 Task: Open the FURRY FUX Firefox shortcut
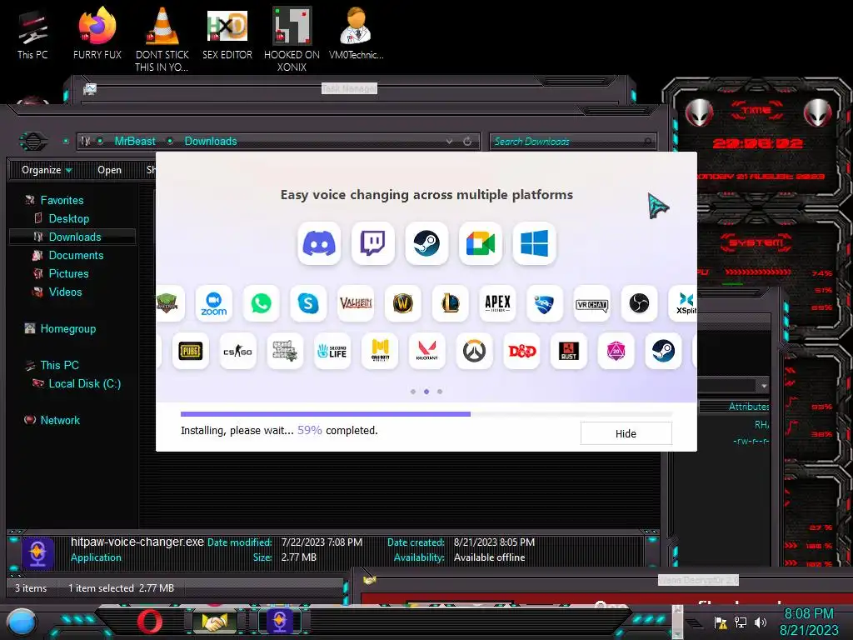pyautogui.click(x=97, y=33)
